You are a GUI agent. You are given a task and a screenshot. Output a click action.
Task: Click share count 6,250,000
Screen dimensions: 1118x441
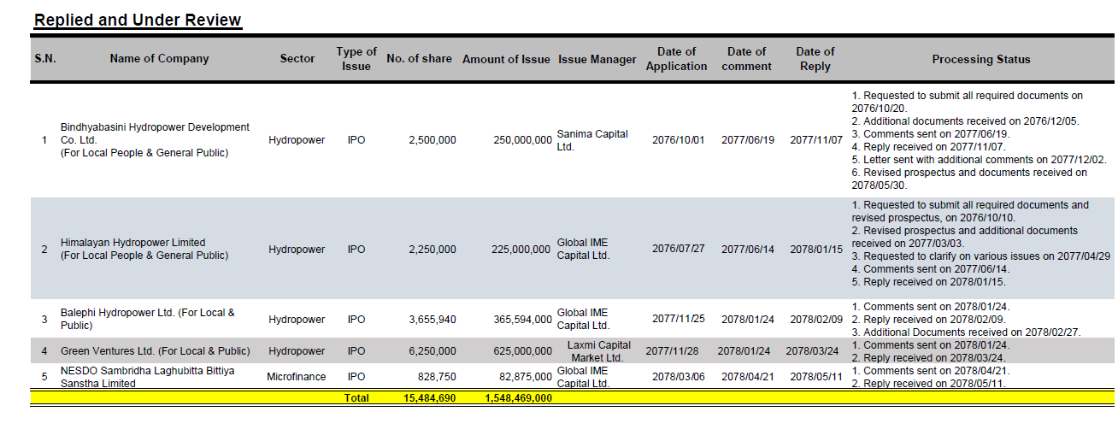[x=432, y=351]
